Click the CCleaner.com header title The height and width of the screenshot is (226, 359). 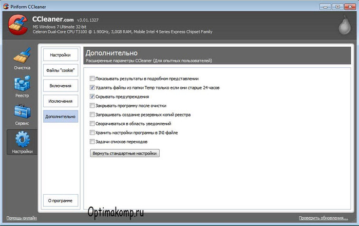click(x=53, y=19)
